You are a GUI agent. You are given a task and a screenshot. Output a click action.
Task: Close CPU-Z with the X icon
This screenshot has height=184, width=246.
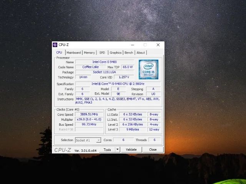point(158,45)
